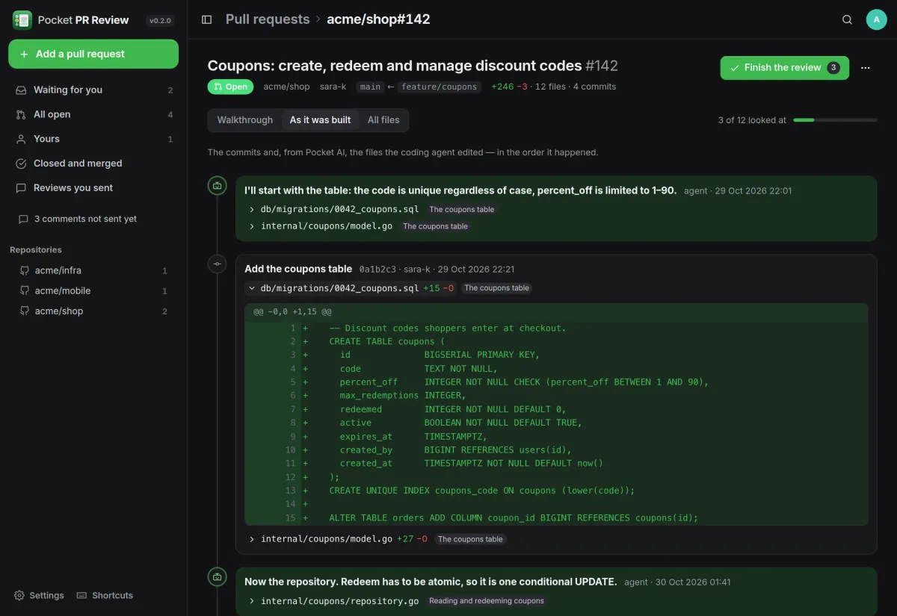
Task: Select acme/shop repository
Action: click(x=93, y=311)
